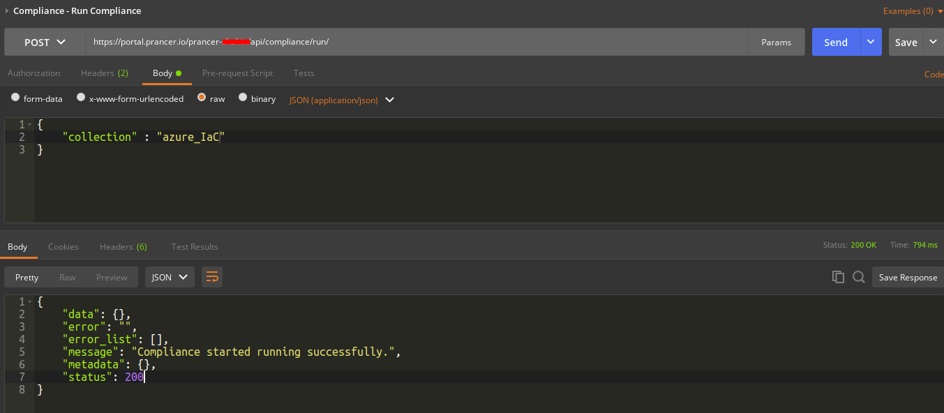Expand the Send button dropdown arrow
The image size is (944, 413).
click(871, 42)
